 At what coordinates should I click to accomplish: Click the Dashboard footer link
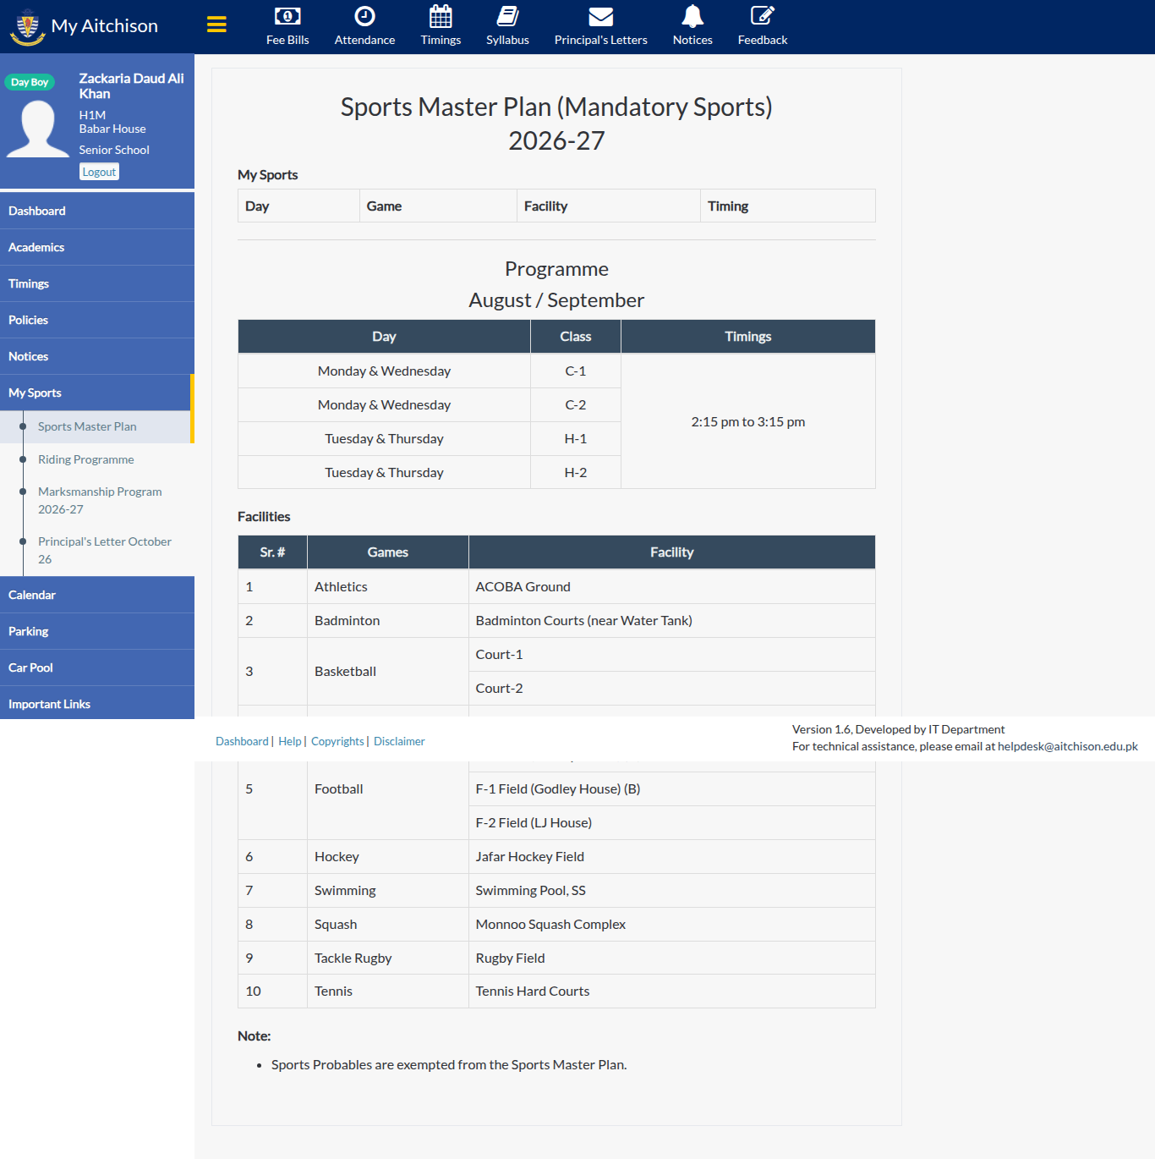click(242, 741)
